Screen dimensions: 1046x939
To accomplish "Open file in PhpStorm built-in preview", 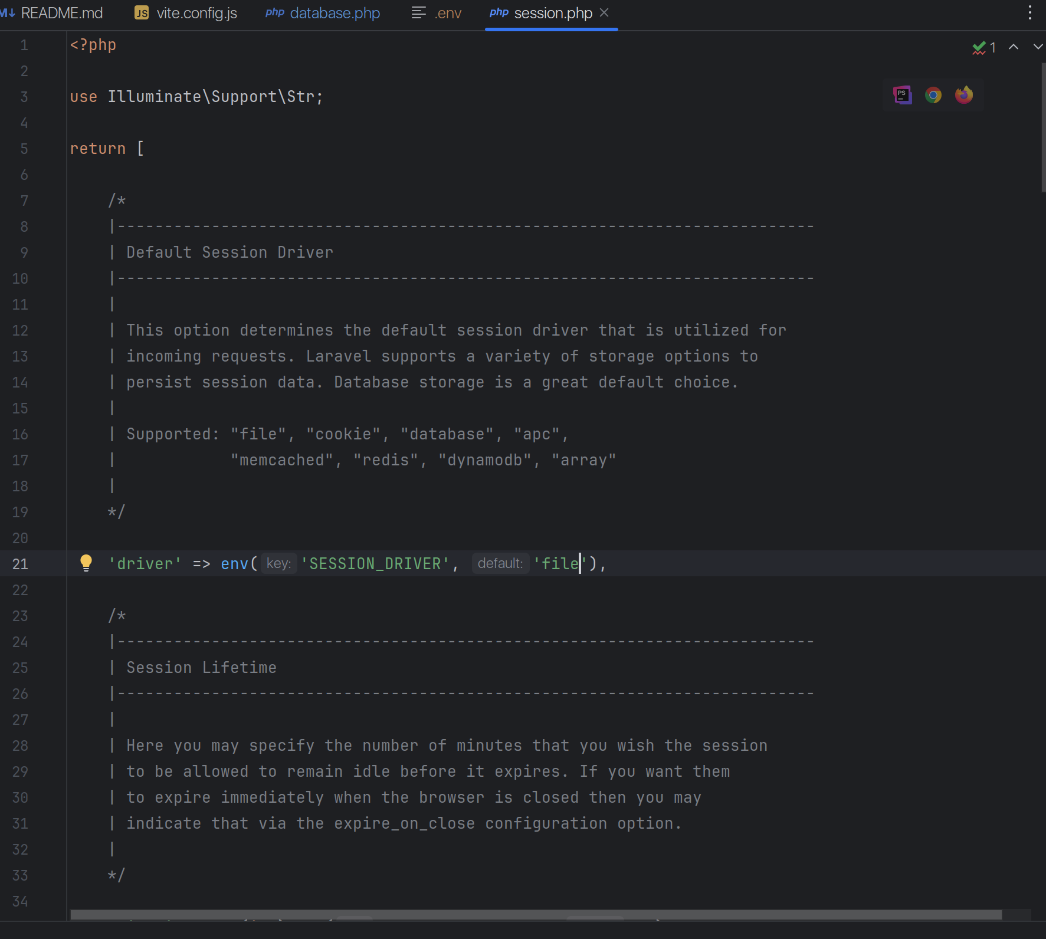I will click(903, 95).
